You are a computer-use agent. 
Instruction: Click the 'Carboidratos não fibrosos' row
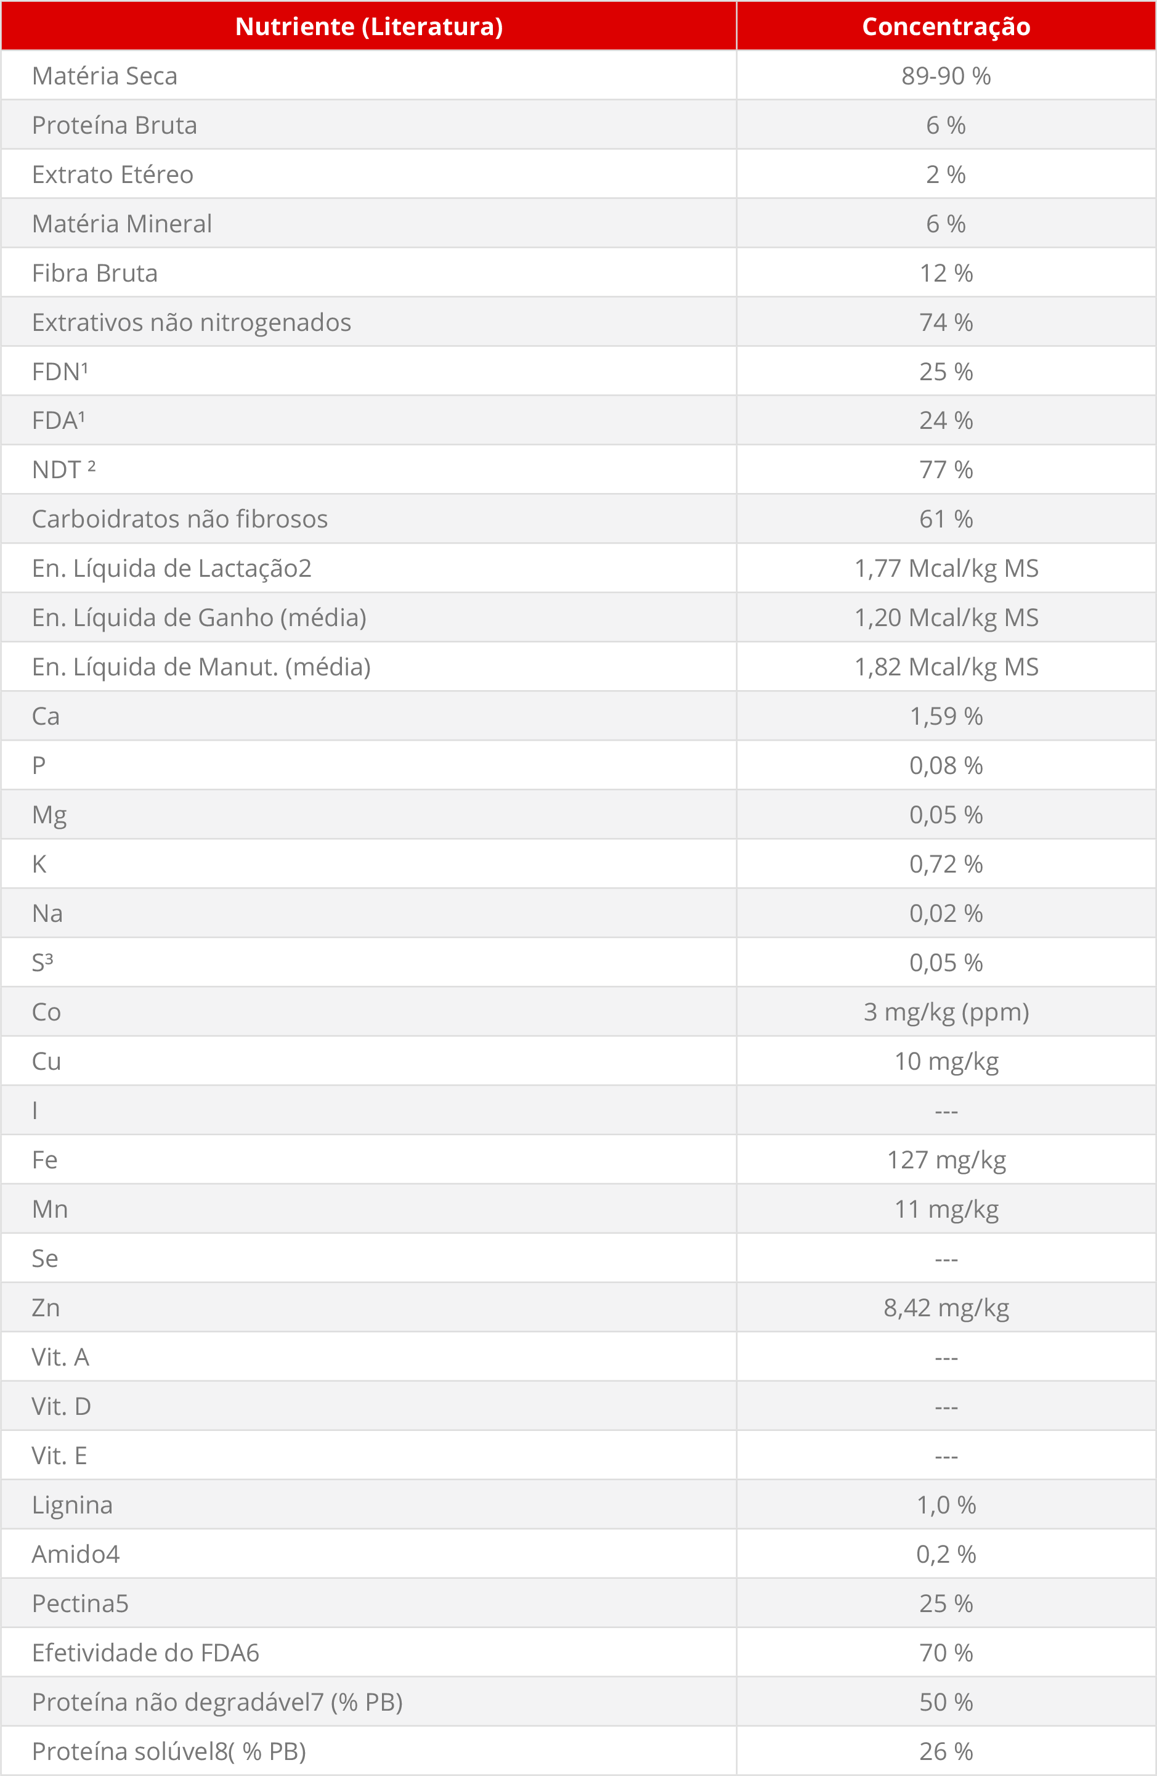[x=180, y=519]
